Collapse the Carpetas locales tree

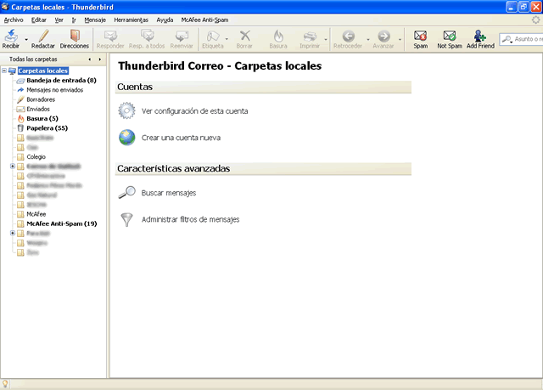[4, 71]
